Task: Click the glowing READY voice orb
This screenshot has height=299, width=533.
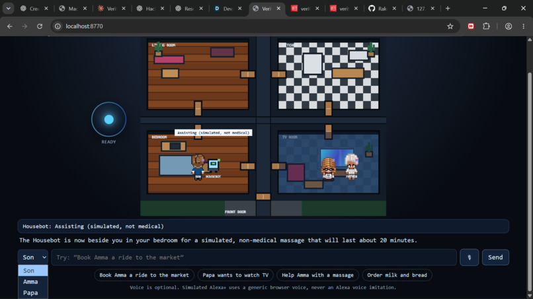Action: pos(108,119)
